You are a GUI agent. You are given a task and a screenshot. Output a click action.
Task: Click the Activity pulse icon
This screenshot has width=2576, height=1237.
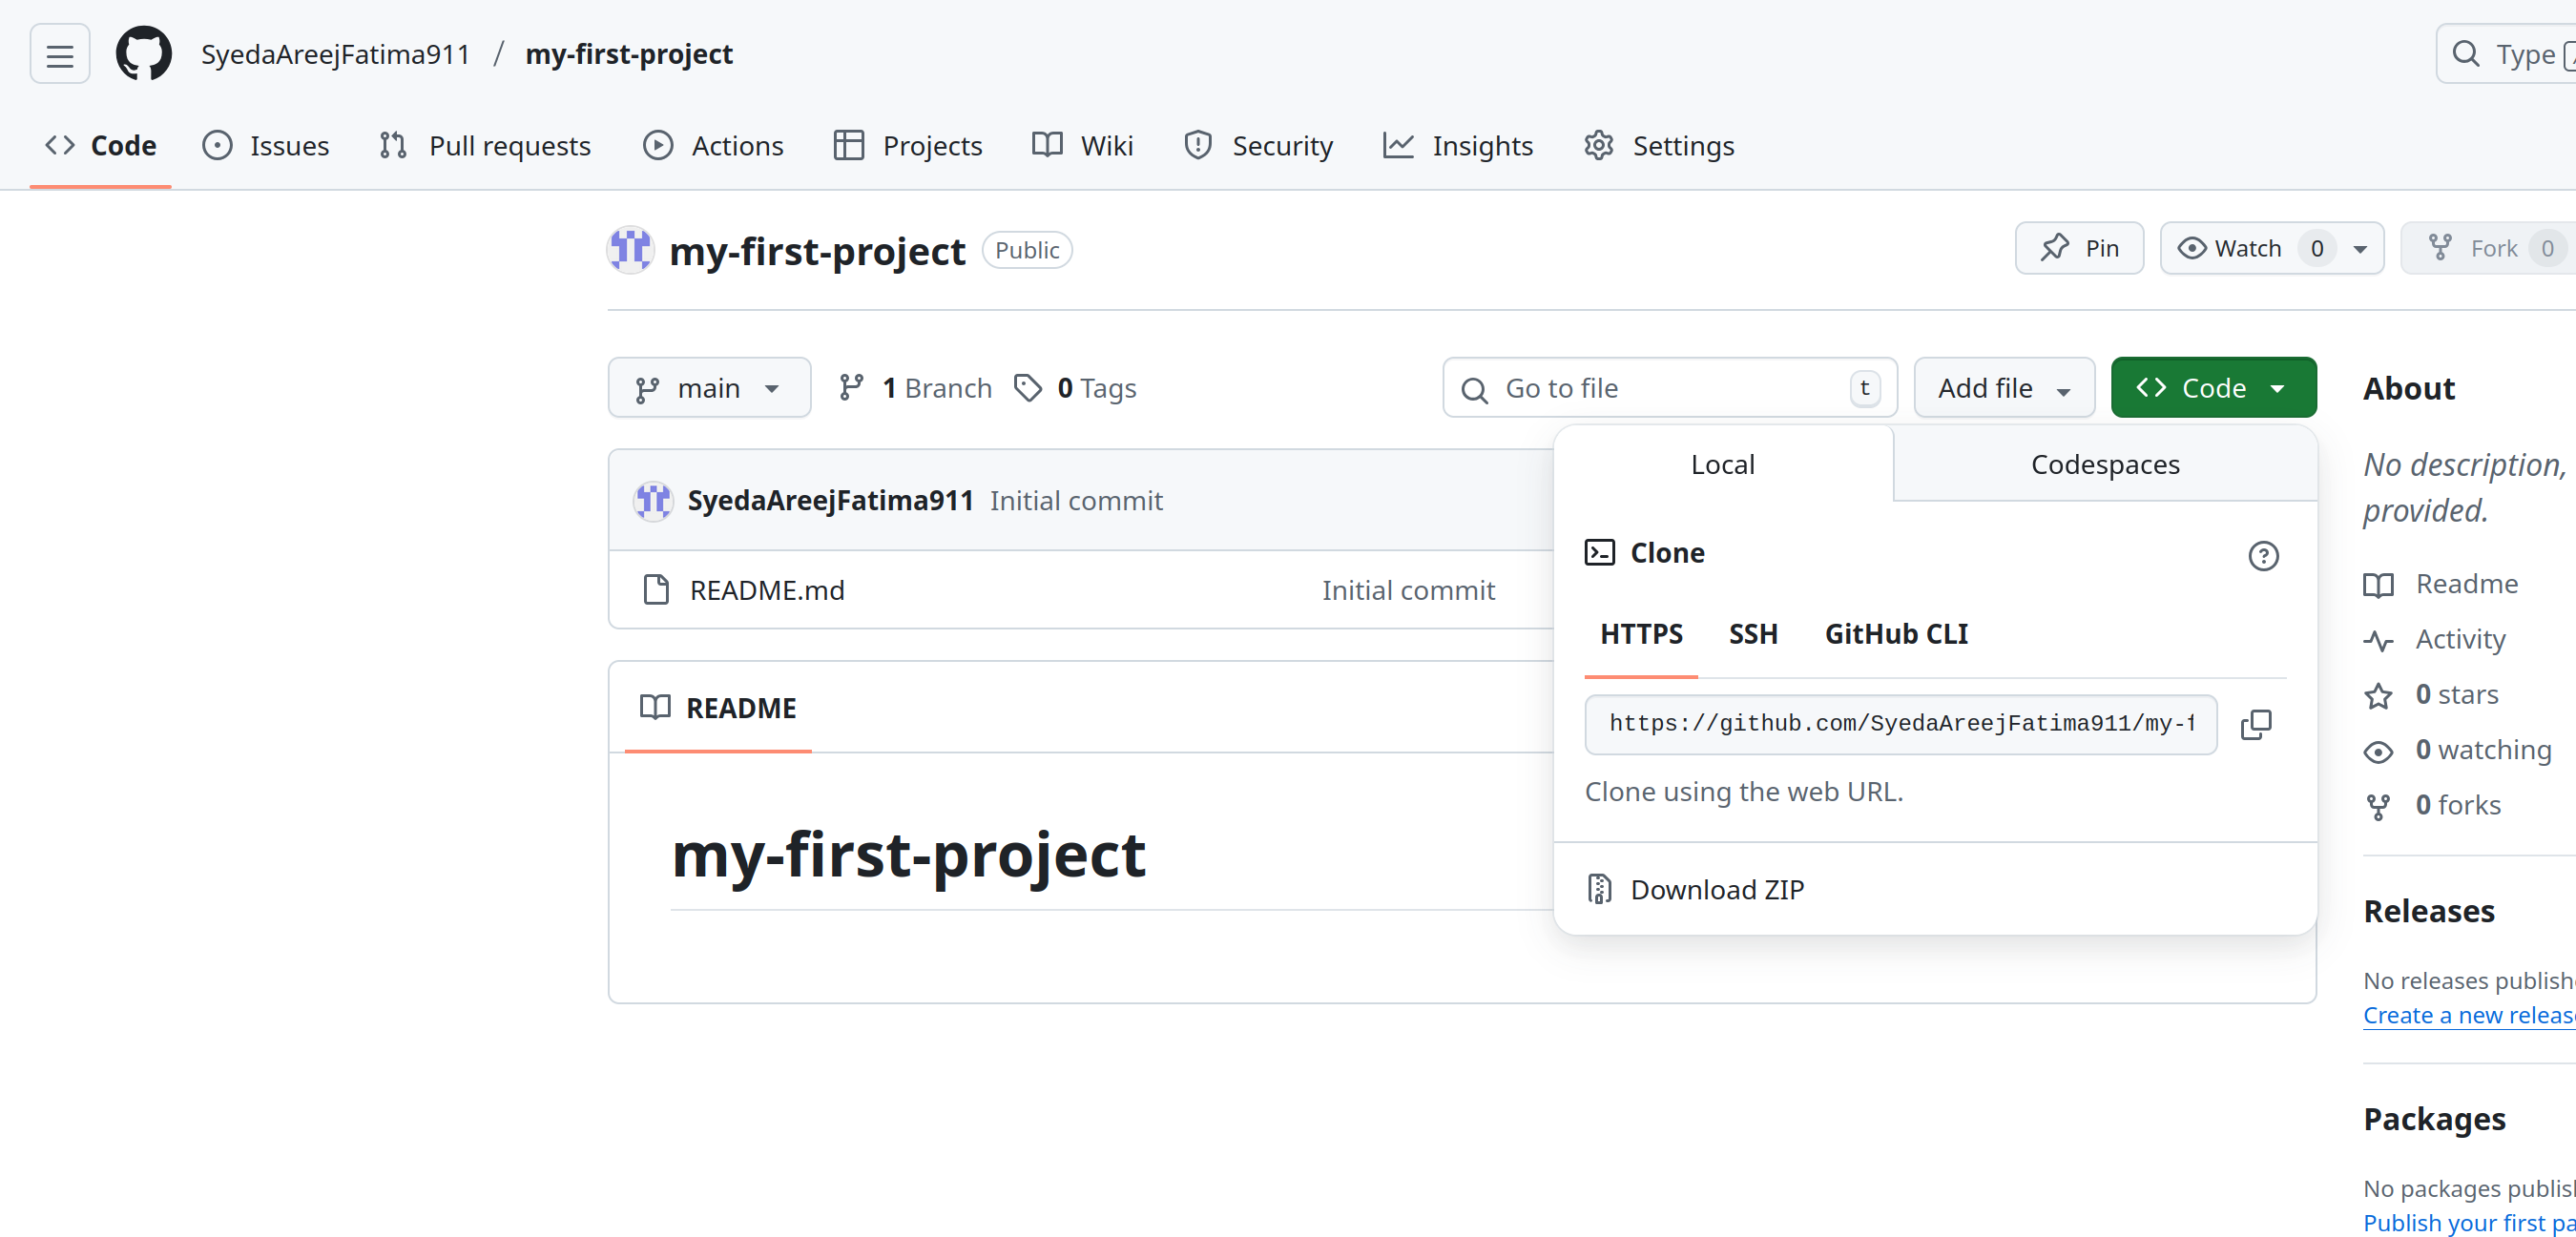coord(2378,640)
